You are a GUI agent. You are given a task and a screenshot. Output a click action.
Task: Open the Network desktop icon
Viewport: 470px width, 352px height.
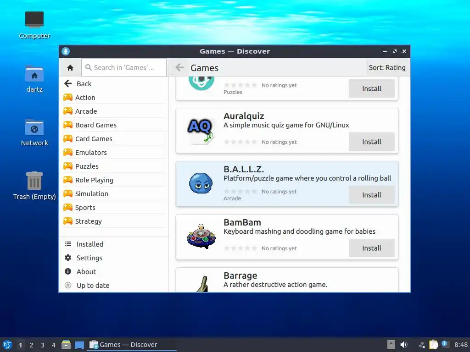[x=34, y=132]
